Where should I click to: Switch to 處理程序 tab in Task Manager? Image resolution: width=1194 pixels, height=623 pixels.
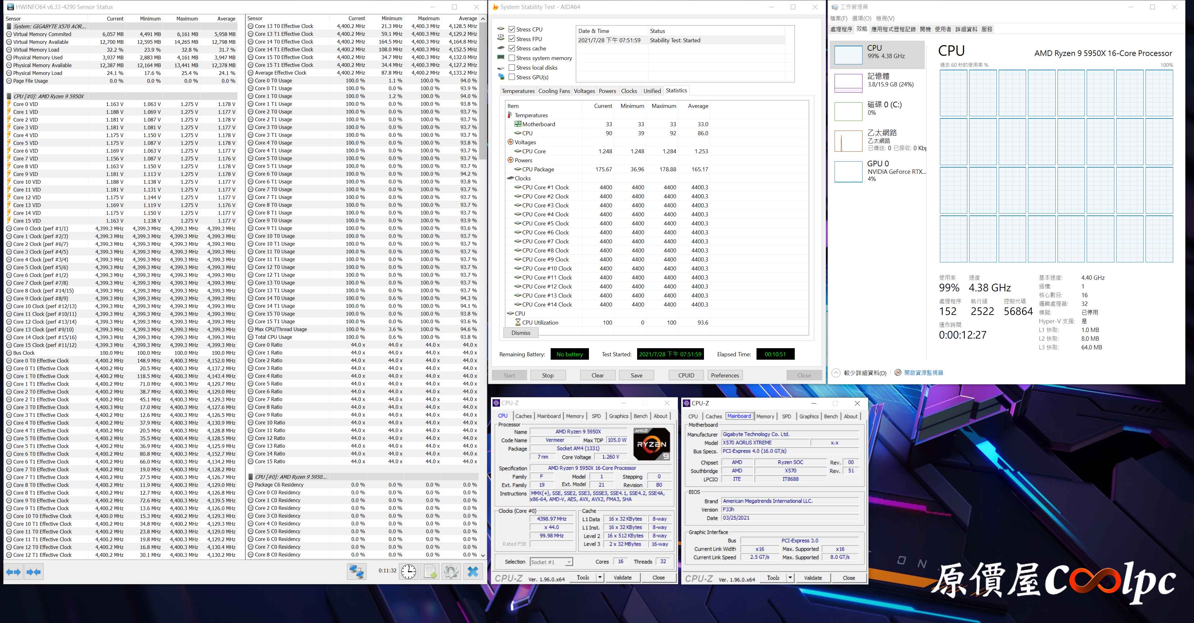(x=841, y=29)
